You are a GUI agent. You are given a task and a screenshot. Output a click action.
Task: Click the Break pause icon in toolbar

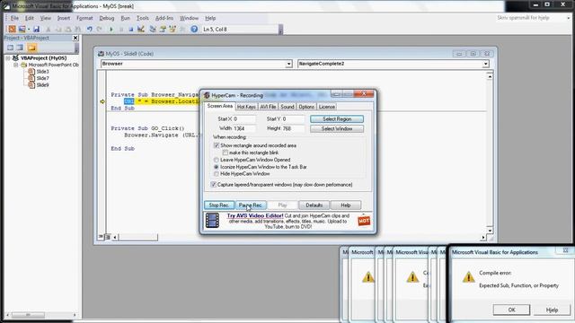coord(121,29)
